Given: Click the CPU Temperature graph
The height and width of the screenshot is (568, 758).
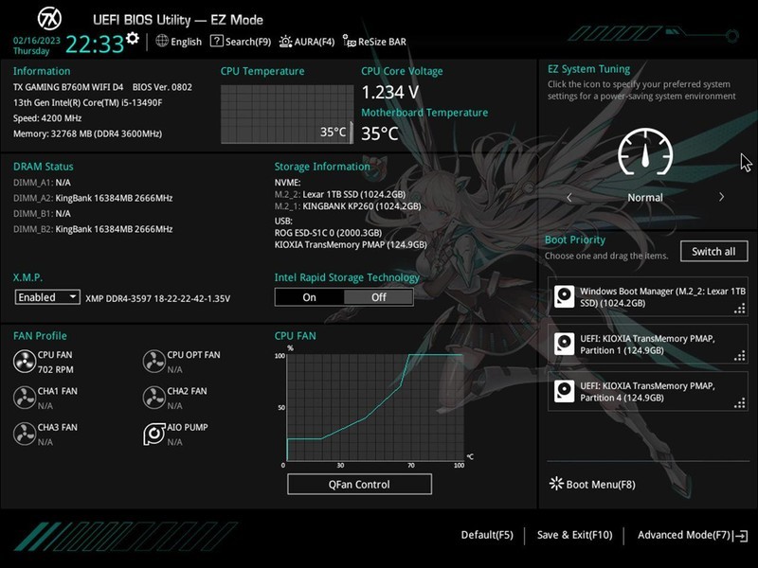Looking at the screenshot, I should click(287, 114).
